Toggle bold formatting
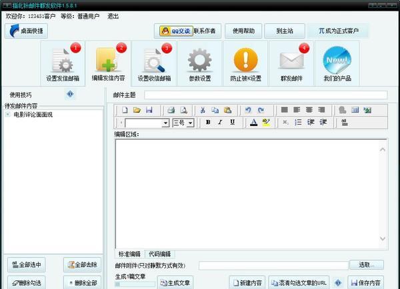Image resolution: width=400 pixels, height=289 pixels. click(208, 122)
